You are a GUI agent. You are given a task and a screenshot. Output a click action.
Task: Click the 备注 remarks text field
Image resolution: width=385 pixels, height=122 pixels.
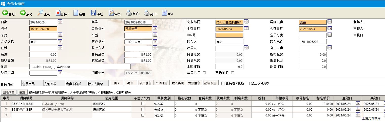point(80,67)
